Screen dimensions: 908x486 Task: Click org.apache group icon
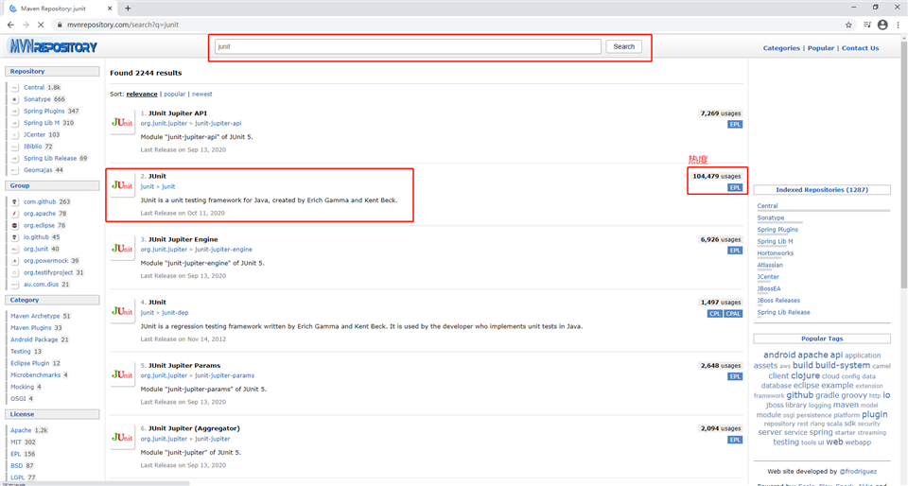[x=15, y=214]
